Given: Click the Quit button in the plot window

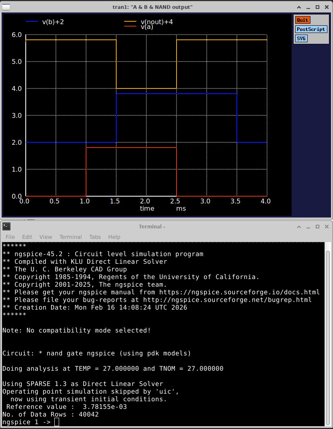Looking at the screenshot, I should 302,20.
